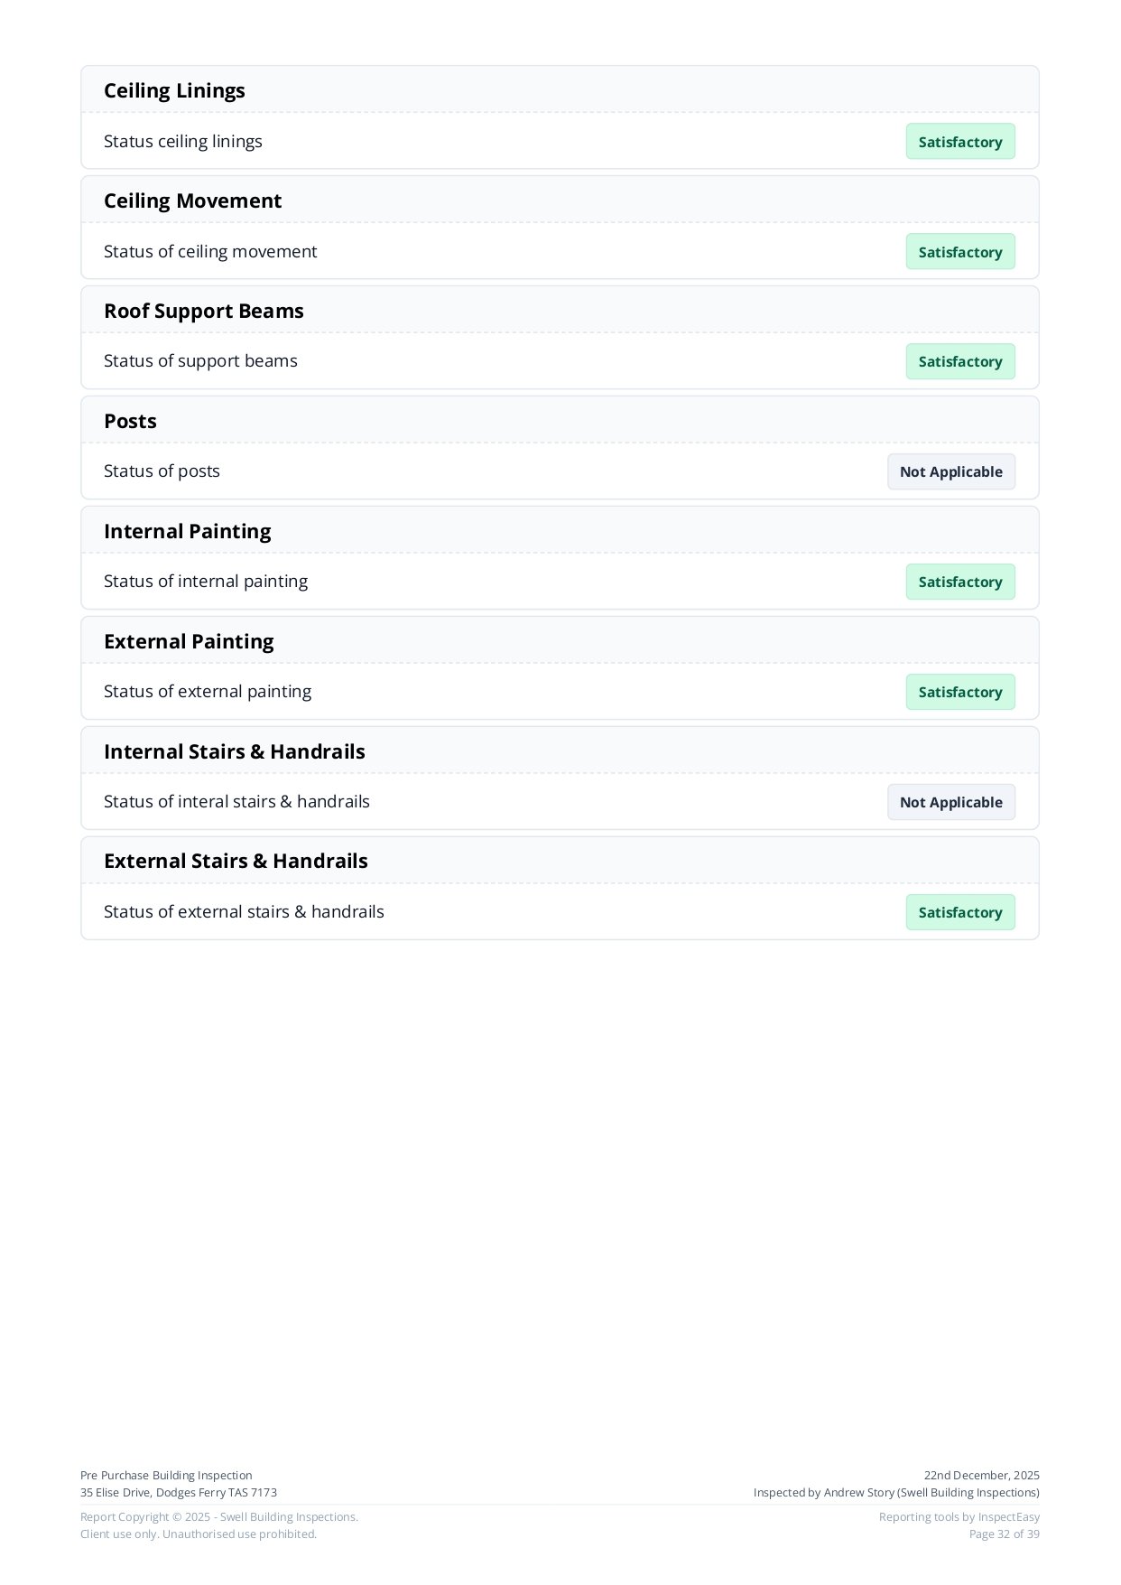Select the Internal Painting heading
This screenshot has height=1585, width=1121.
point(187,531)
